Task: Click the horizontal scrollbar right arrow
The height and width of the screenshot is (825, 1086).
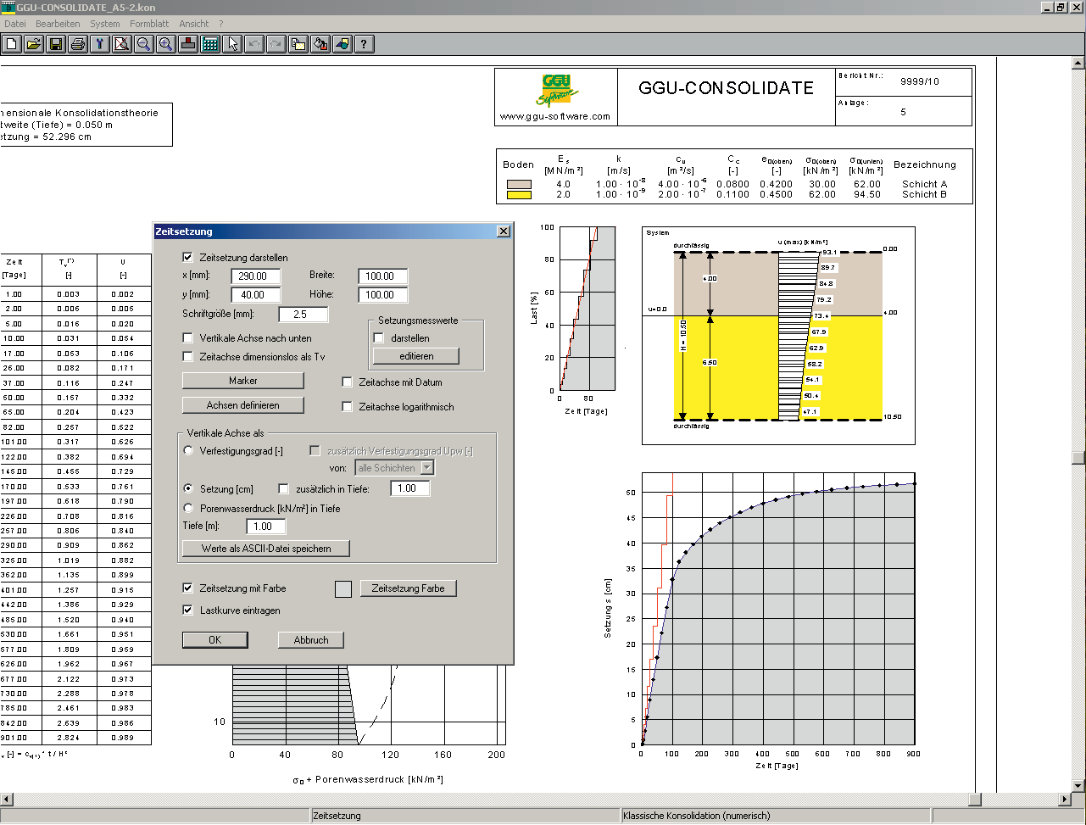Action: pos(1065,800)
